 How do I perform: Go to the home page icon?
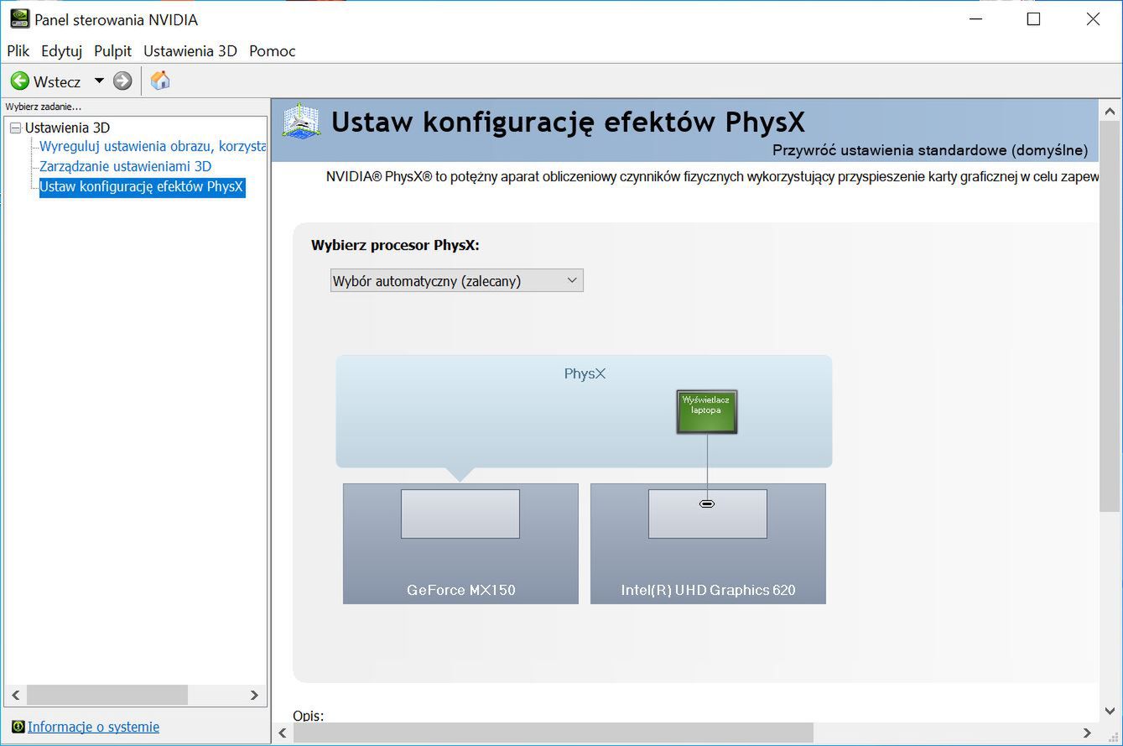click(x=160, y=81)
